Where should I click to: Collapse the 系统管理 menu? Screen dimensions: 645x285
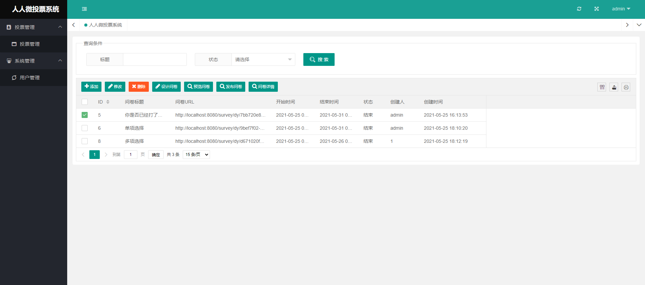[34, 61]
